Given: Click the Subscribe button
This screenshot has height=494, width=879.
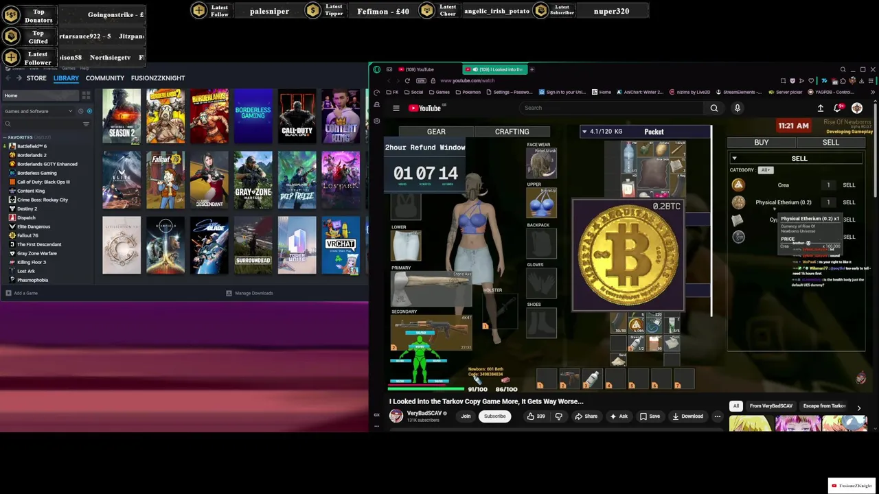Looking at the screenshot, I should (x=494, y=416).
